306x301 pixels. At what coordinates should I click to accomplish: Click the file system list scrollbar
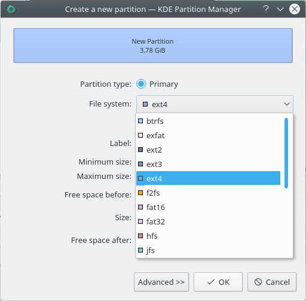(x=286, y=153)
